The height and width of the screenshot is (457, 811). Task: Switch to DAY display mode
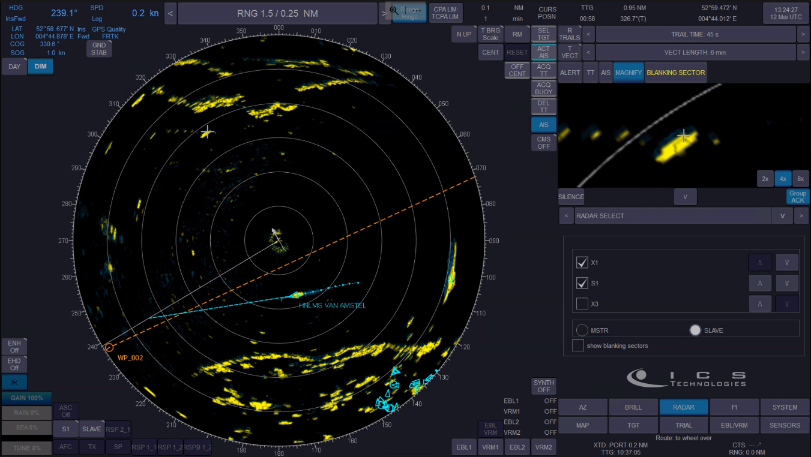pyautogui.click(x=14, y=67)
